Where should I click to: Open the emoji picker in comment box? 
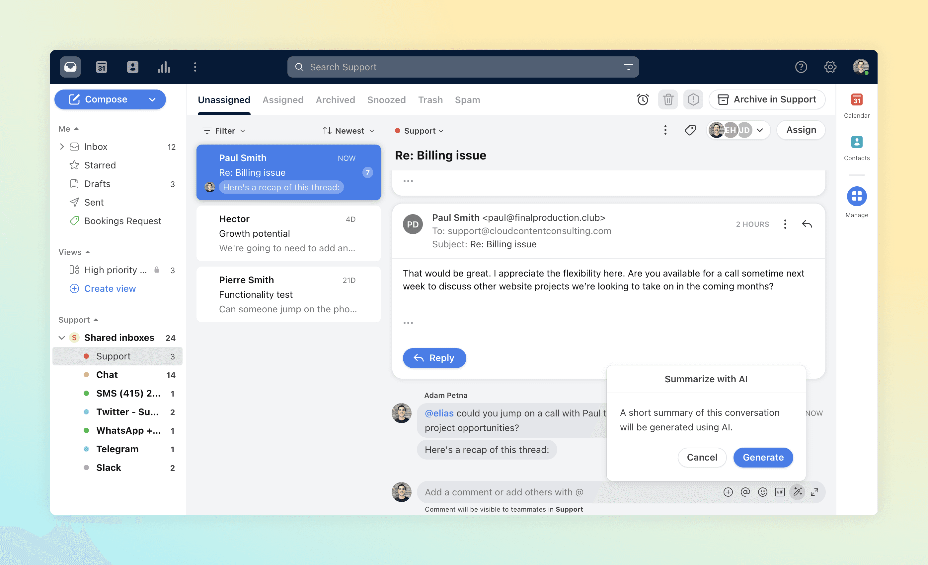click(x=763, y=492)
